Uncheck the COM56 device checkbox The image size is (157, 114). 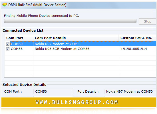[x=7, y=49]
